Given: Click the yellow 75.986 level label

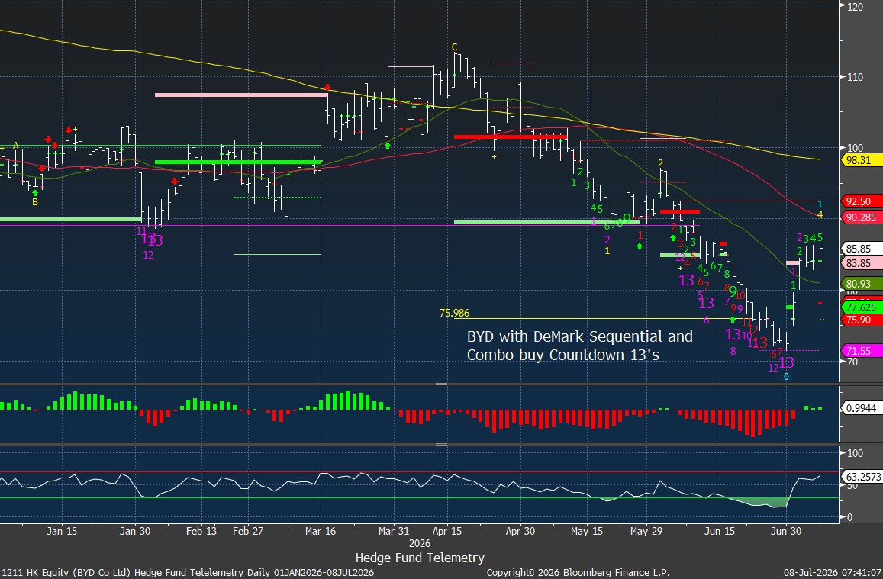Looking at the screenshot, I should pyautogui.click(x=454, y=313).
